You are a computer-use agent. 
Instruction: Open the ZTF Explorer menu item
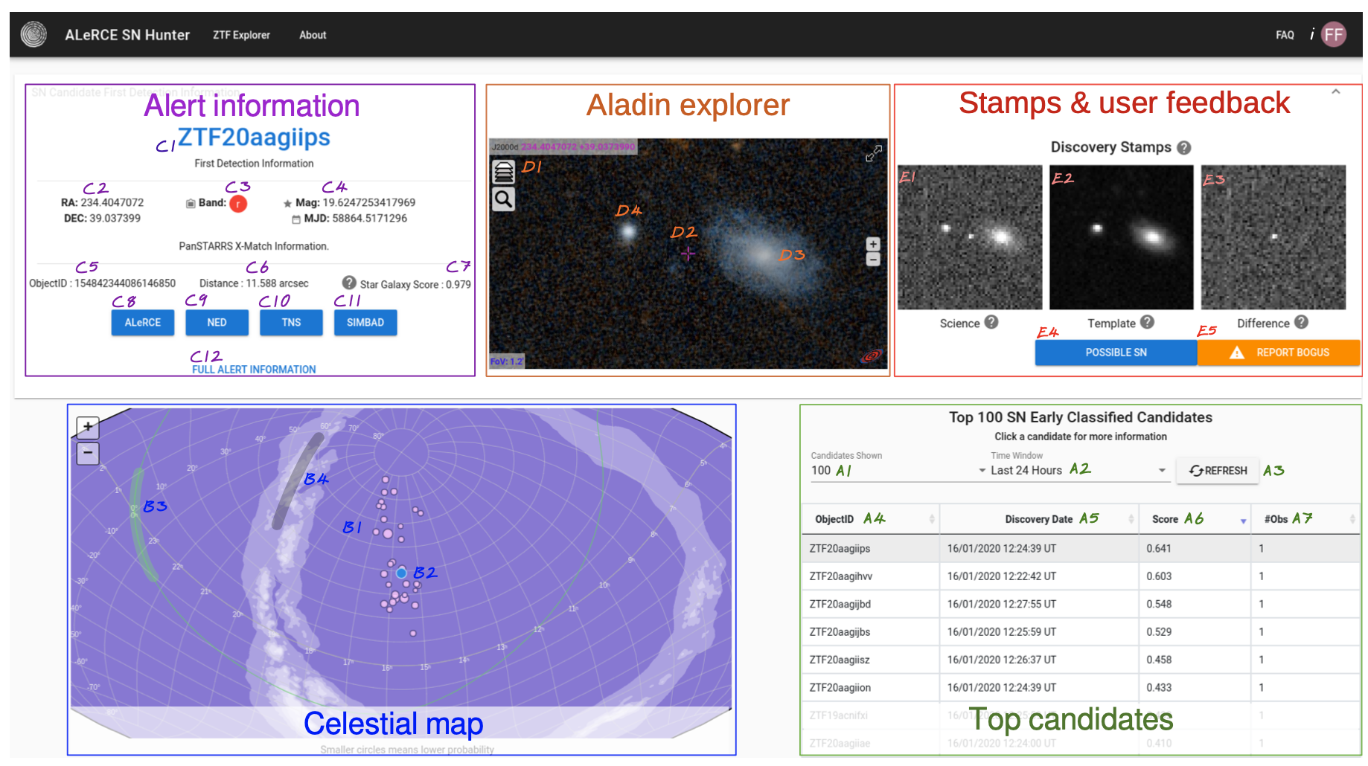(x=241, y=35)
